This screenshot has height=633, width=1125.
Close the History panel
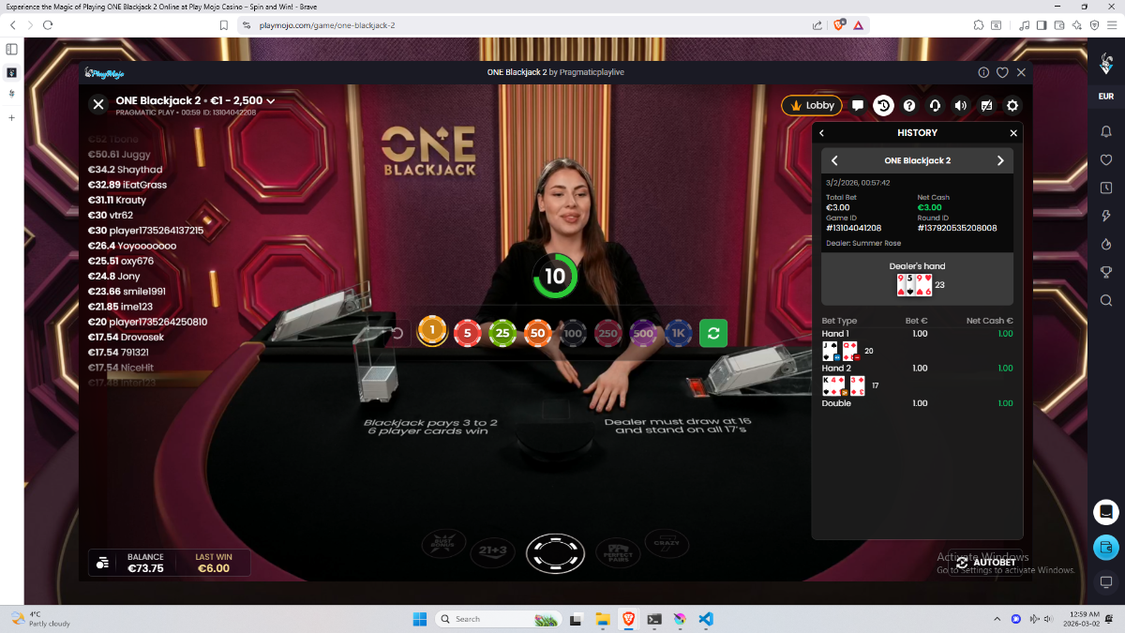coord(1013,133)
